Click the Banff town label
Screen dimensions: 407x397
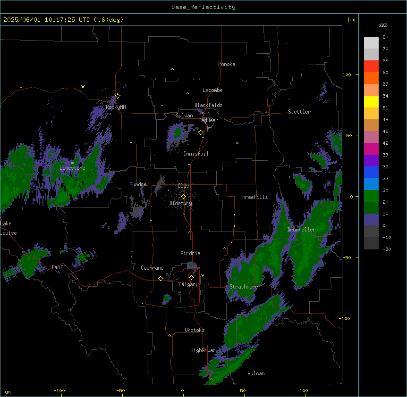[59, 267]
